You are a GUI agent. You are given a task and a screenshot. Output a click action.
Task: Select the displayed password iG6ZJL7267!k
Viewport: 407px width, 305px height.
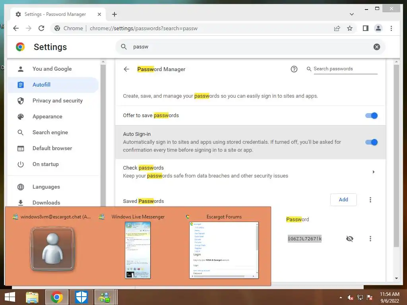[x=304, y=239]
